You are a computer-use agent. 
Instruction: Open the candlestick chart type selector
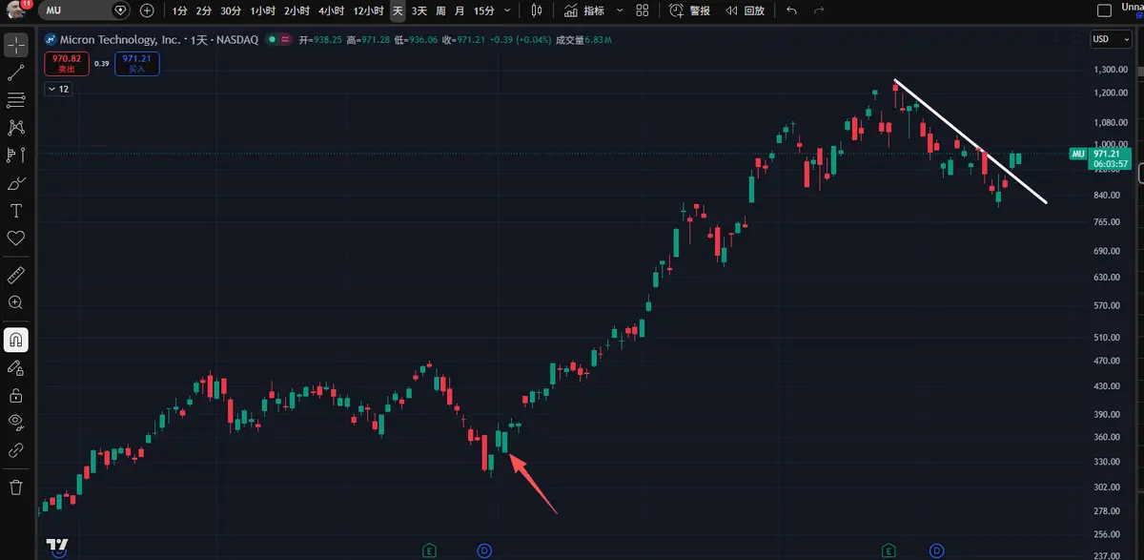(537, 10)
